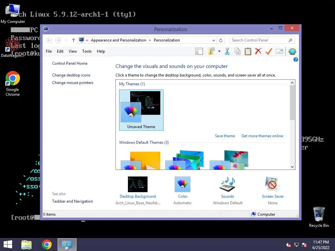This screenshot has width=335, height=251.
Task: Open the Windows Start button
Action: point(8,244)
